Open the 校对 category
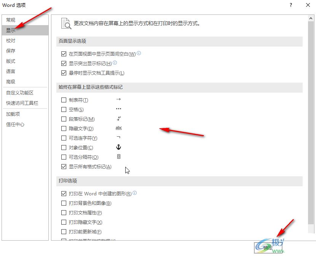The width and height of the screenshot is (316, 257). (x=25, y=40)
